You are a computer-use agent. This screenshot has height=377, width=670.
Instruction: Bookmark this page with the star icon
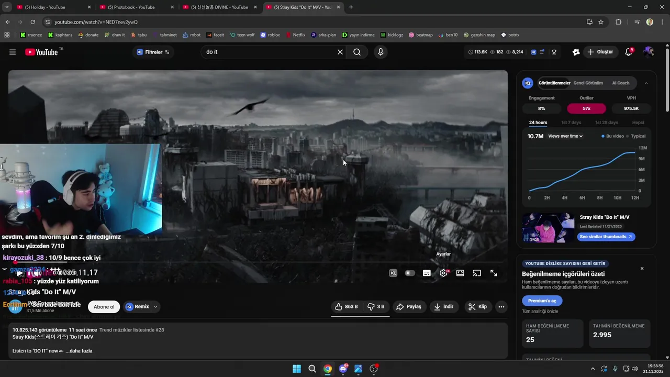tap(601, 22)
